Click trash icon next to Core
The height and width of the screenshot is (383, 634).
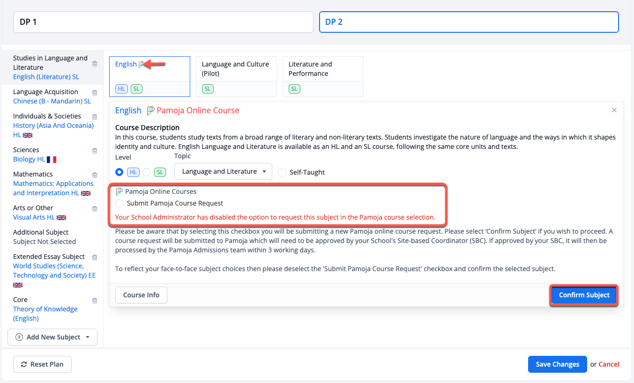click(95, 301)
